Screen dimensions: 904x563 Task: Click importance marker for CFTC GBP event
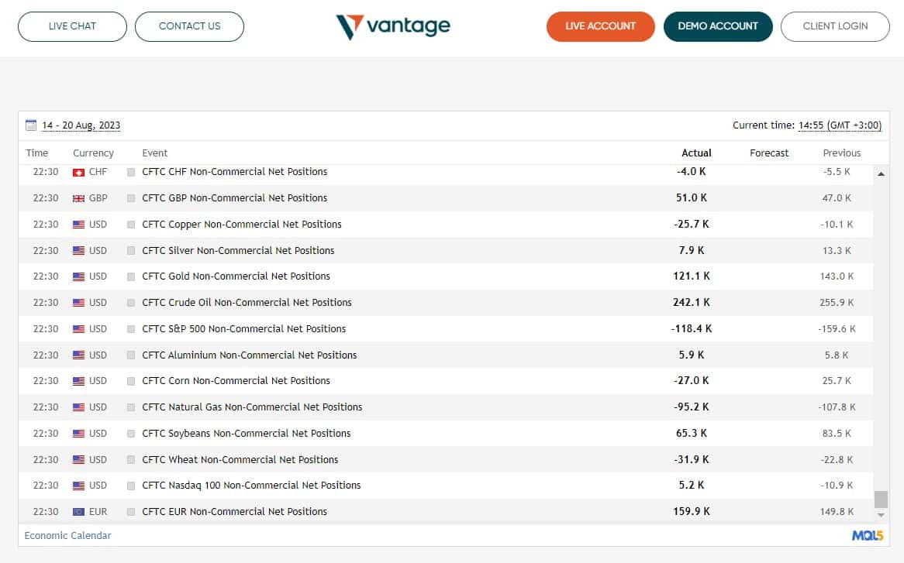coord(131,198)
